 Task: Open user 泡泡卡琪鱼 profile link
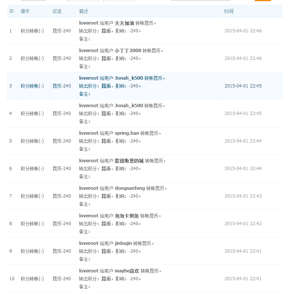click(x=127, y=216)
